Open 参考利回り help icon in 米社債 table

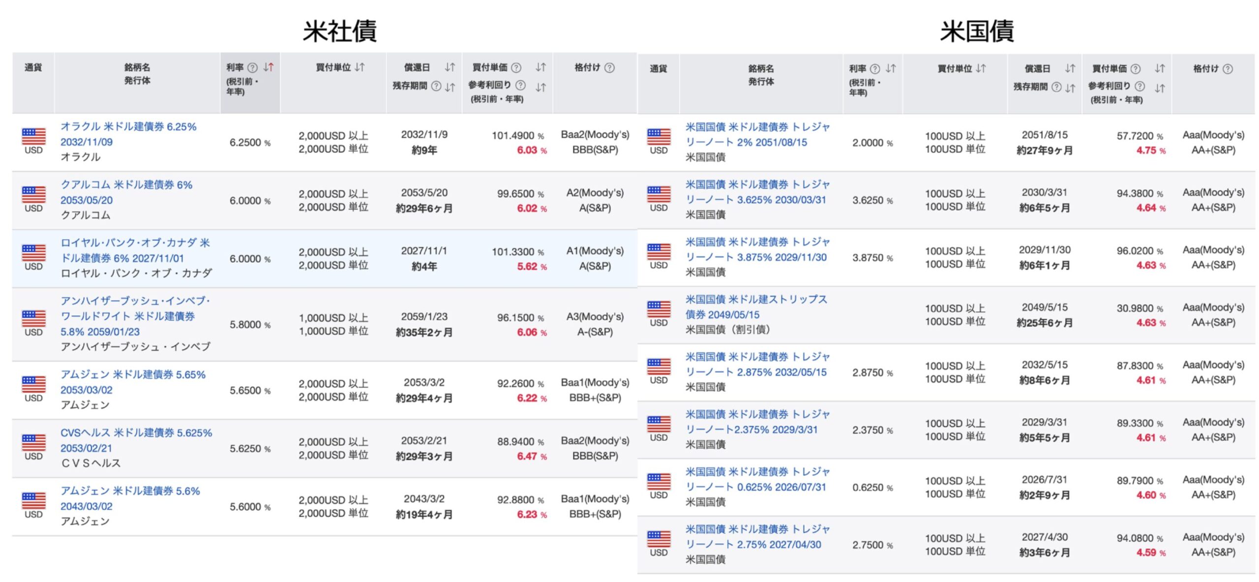[520, 85]
